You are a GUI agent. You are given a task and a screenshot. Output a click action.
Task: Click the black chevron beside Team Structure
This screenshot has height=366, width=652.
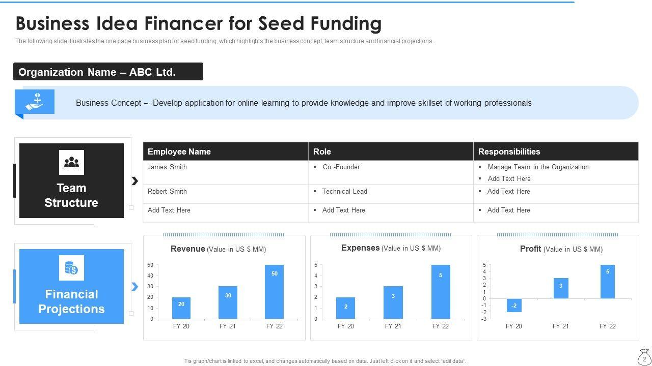(135, 181)
